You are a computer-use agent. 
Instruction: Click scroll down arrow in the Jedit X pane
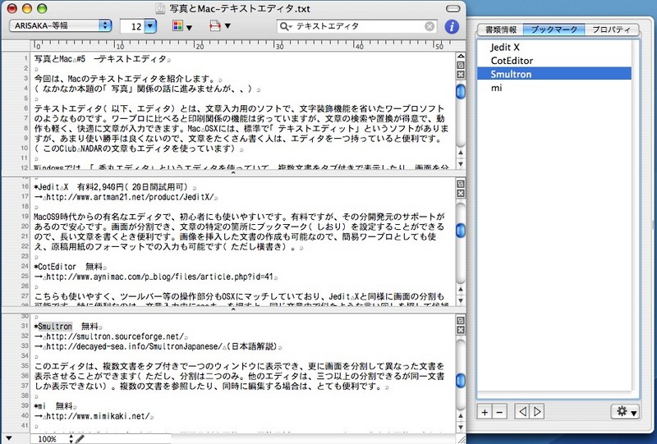click(461, 300)
